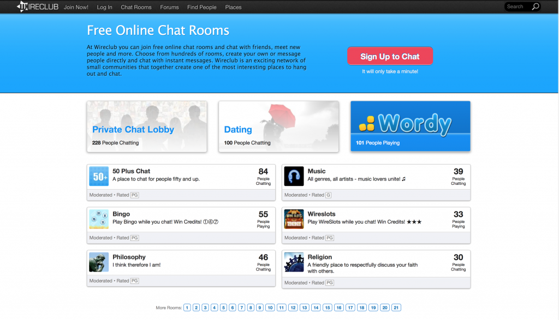
Task: Go to More Rooms page 2
Action: pos(196,307)
